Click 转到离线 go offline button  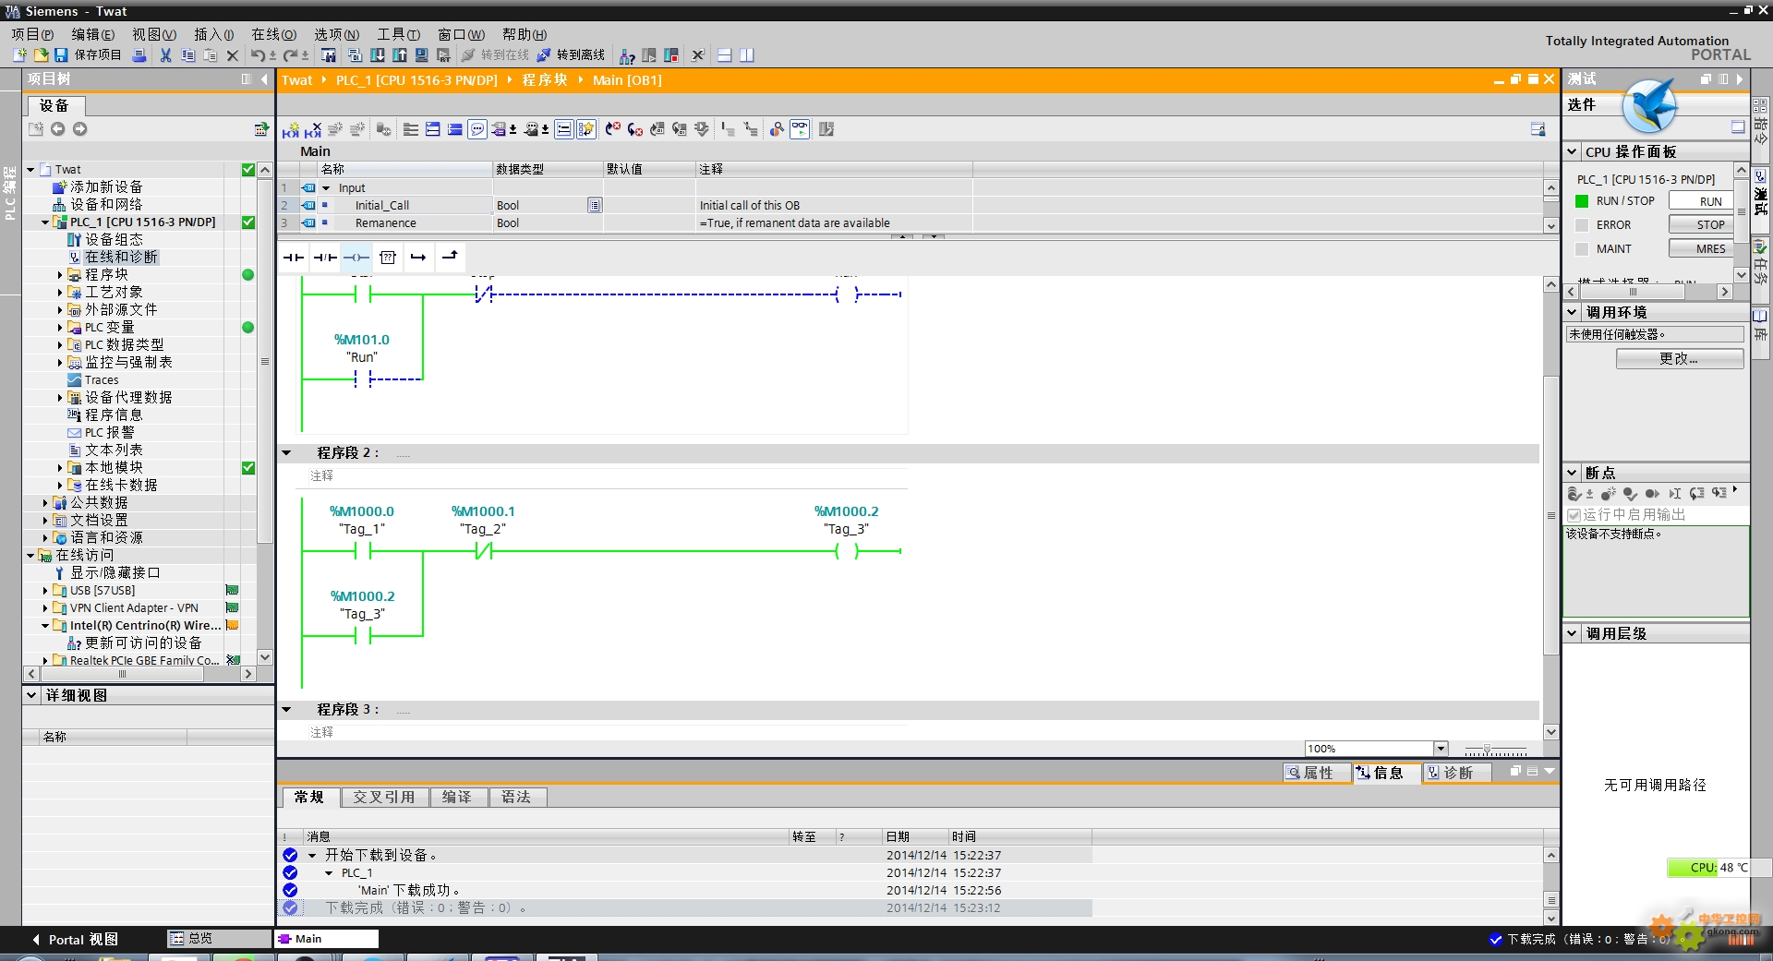(572, 55)
